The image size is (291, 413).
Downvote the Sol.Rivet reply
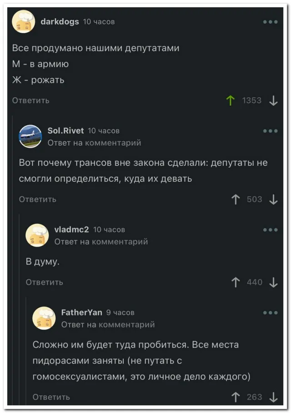[x=273, y=199]
